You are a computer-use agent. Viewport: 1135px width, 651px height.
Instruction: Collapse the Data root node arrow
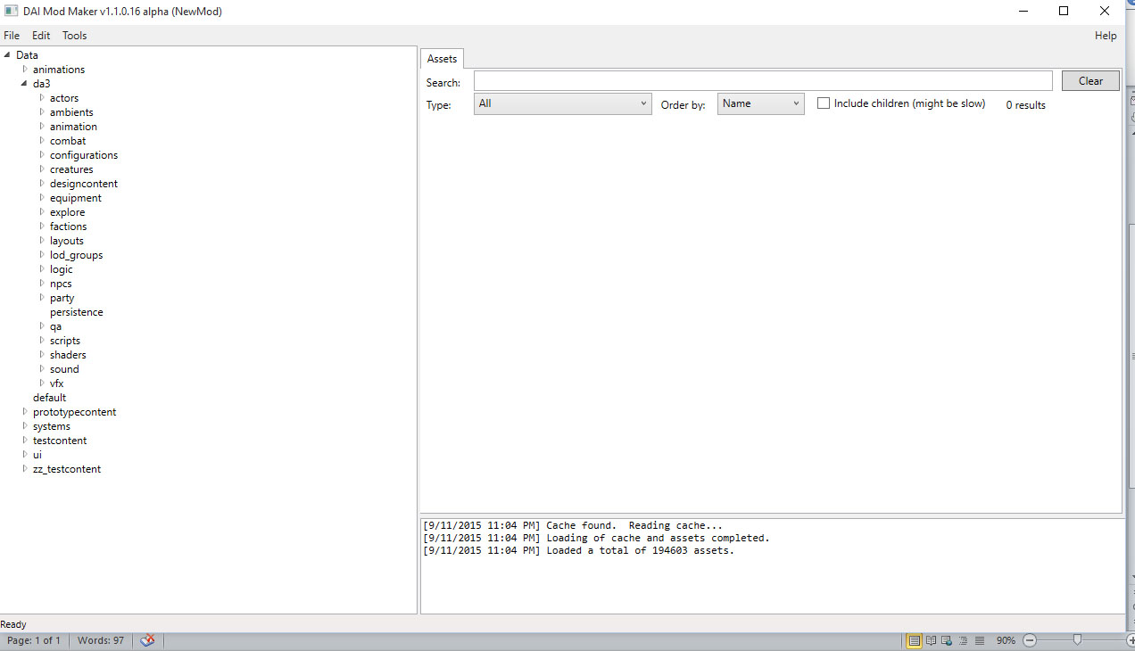[x=7, y=55]
